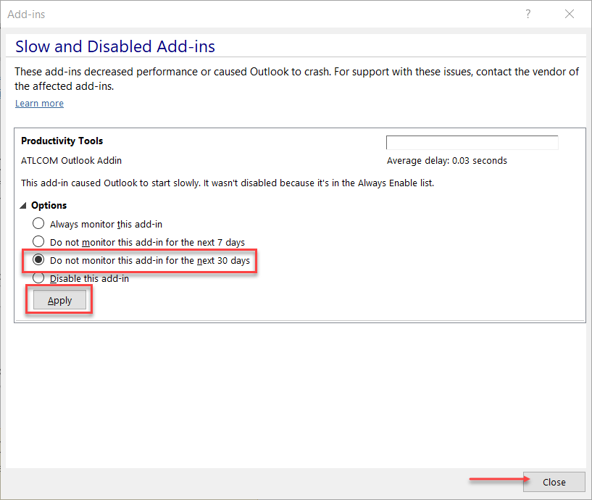The height and width of the screenshot is (500, 592).
Task: Click the help question mark icon
Action: pyautogui.click(x=528, y=14)
